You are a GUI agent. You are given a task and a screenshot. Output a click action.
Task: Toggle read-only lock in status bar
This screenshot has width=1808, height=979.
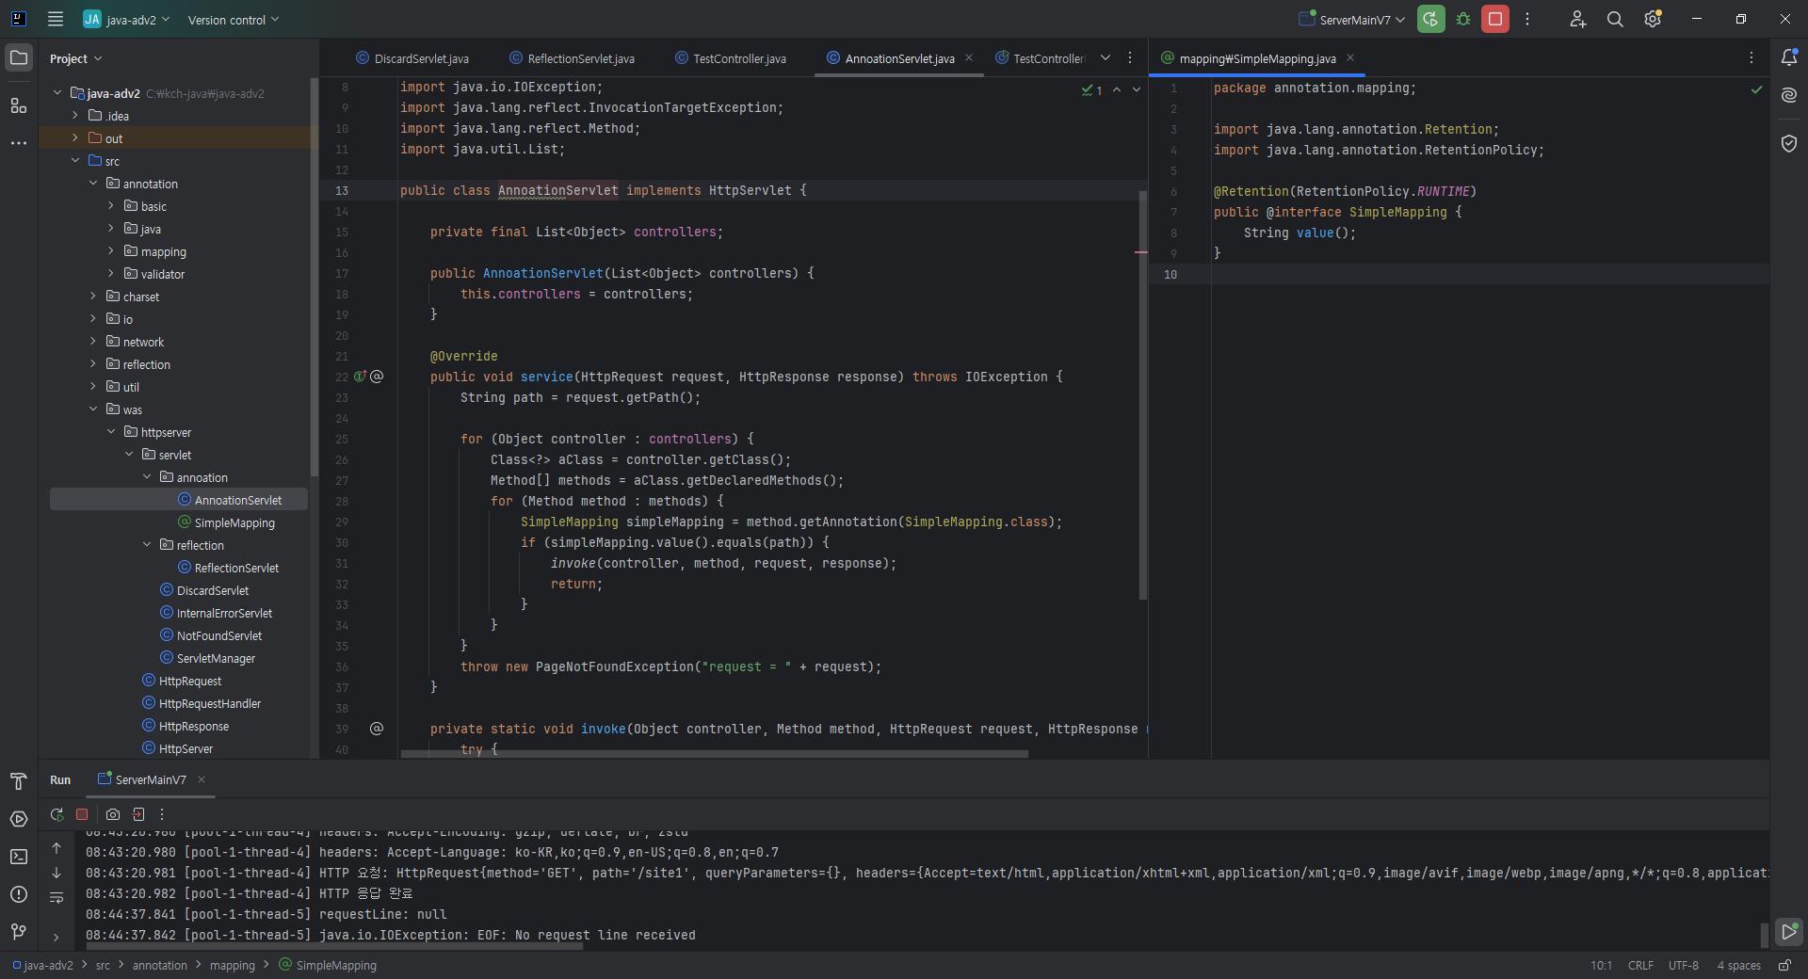[1784, 965]
